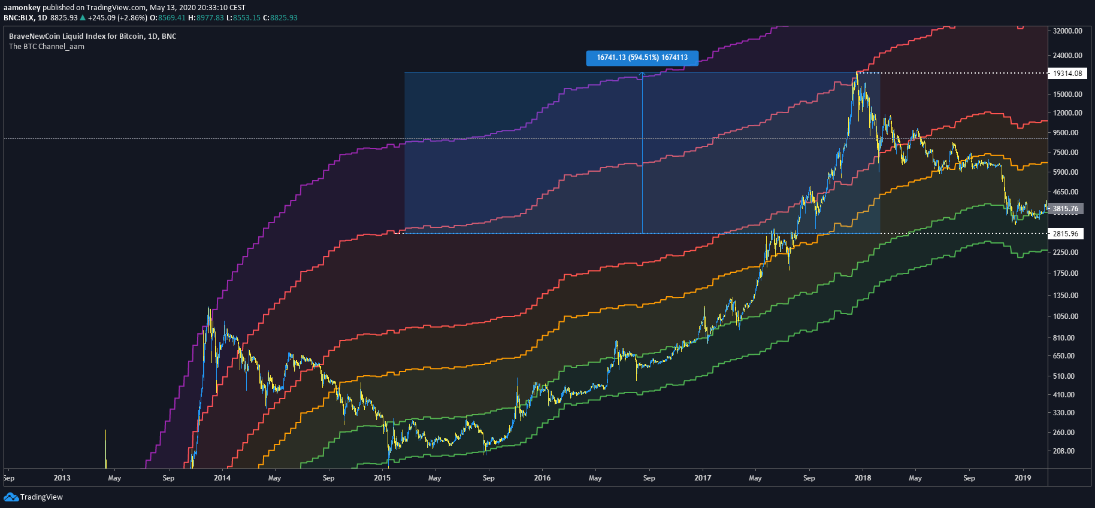Click the 7500.00 price axis value
The height and width of the screenshot is (508, 1095).
(1066, 153)
